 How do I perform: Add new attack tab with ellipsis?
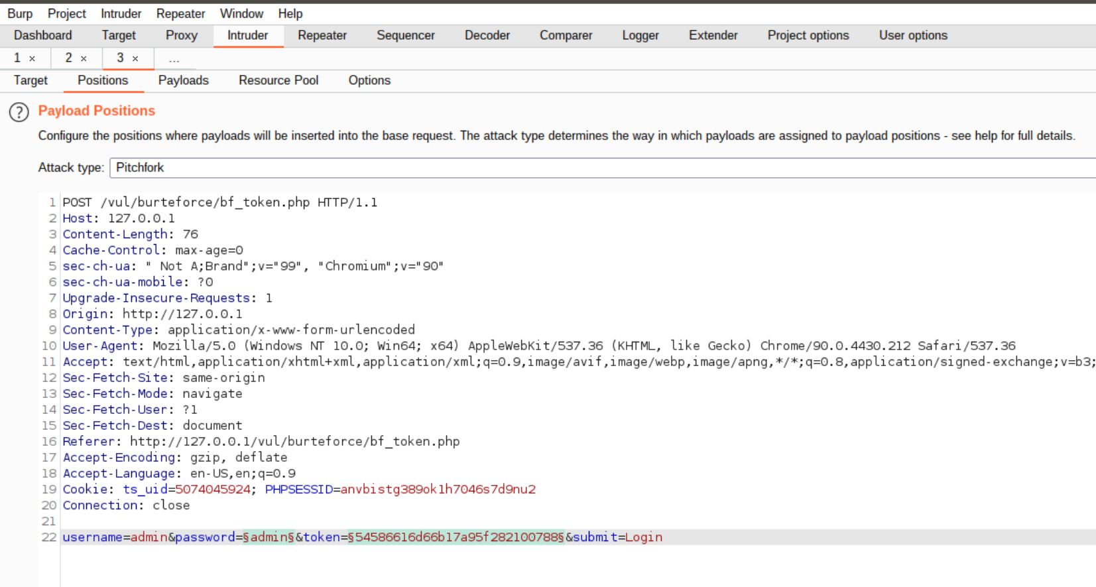pos(174,59)
